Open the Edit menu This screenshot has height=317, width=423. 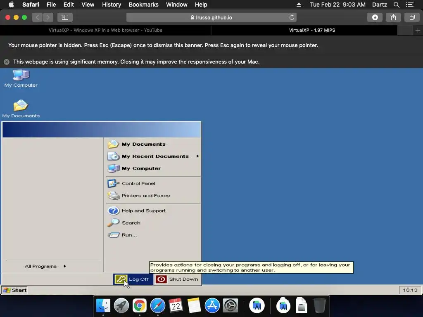pos(69,5)
